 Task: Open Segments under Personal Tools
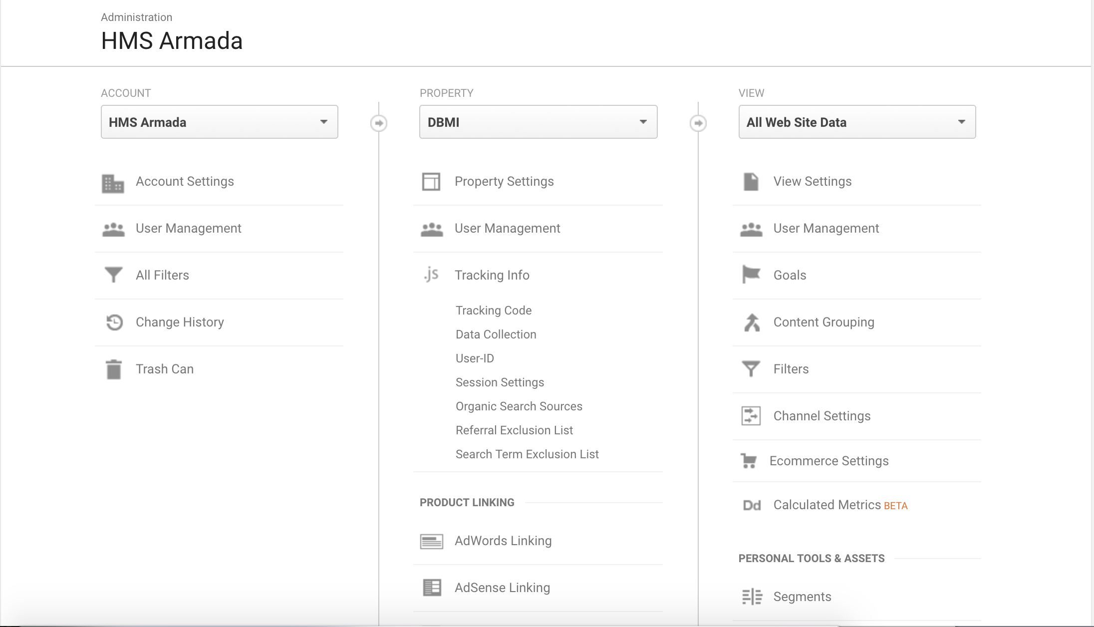[803, 597]
